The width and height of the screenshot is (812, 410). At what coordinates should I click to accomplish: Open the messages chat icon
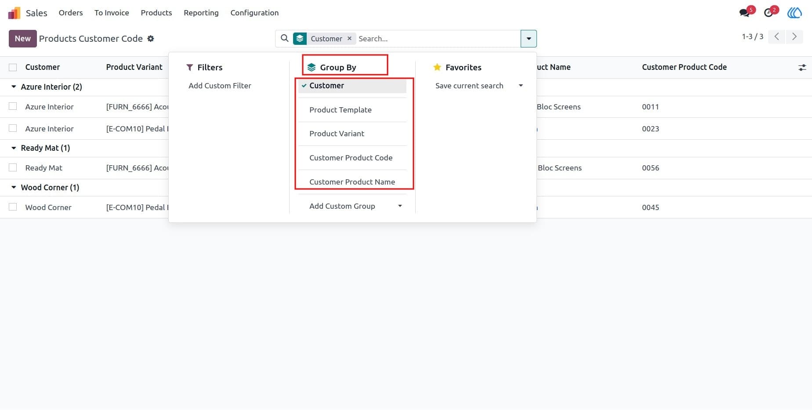[744, 13]
